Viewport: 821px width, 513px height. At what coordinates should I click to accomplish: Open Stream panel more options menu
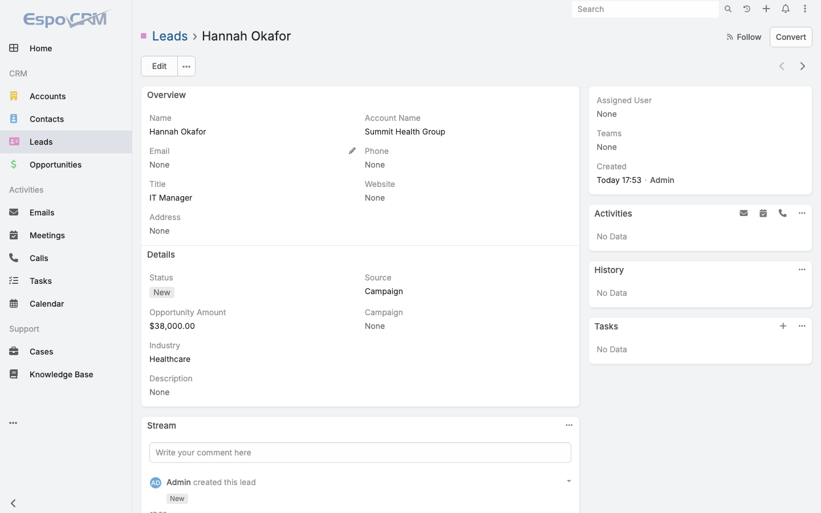(x=569, y=425)
